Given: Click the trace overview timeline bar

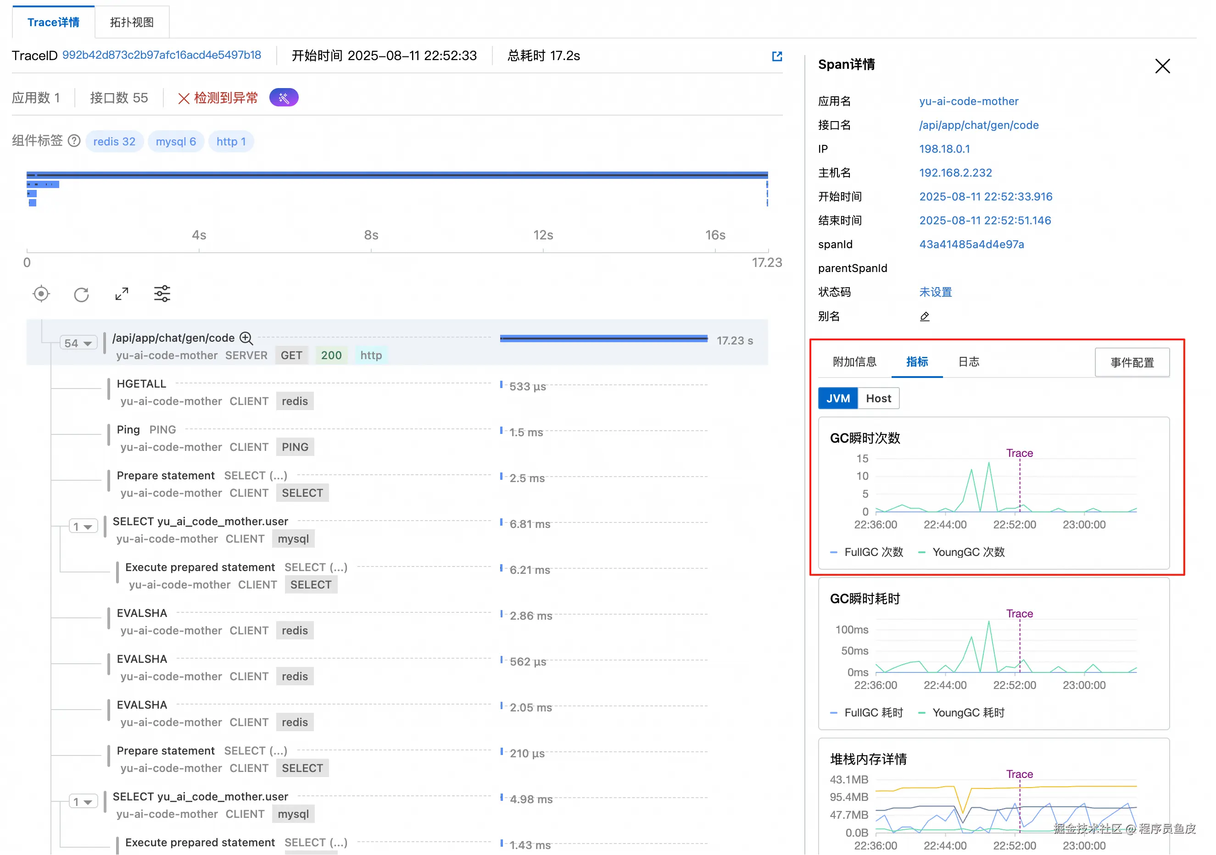Looking at the screenshot, I should point(397,175).
